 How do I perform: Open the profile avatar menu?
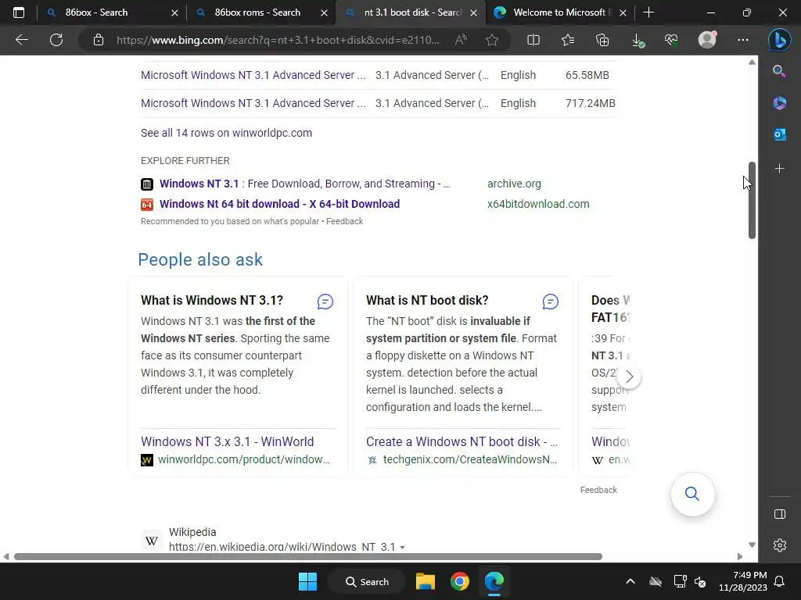coord(707,40)
